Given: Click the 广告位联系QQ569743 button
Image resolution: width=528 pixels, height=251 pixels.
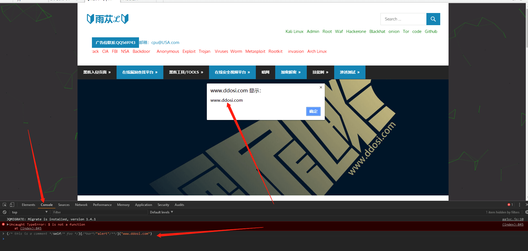Looking at the screenshot, I should coord(115,43).
